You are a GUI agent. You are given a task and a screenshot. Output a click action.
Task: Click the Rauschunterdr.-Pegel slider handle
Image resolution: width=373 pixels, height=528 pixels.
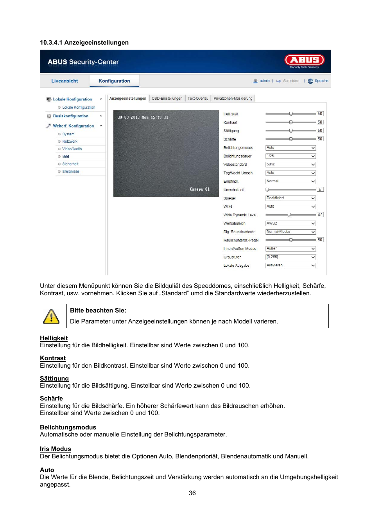point(291,240)
